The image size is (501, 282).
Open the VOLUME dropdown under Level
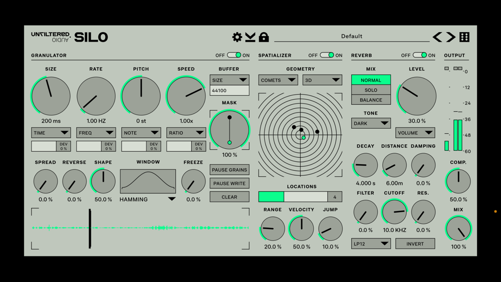click(x=415, y=133)
